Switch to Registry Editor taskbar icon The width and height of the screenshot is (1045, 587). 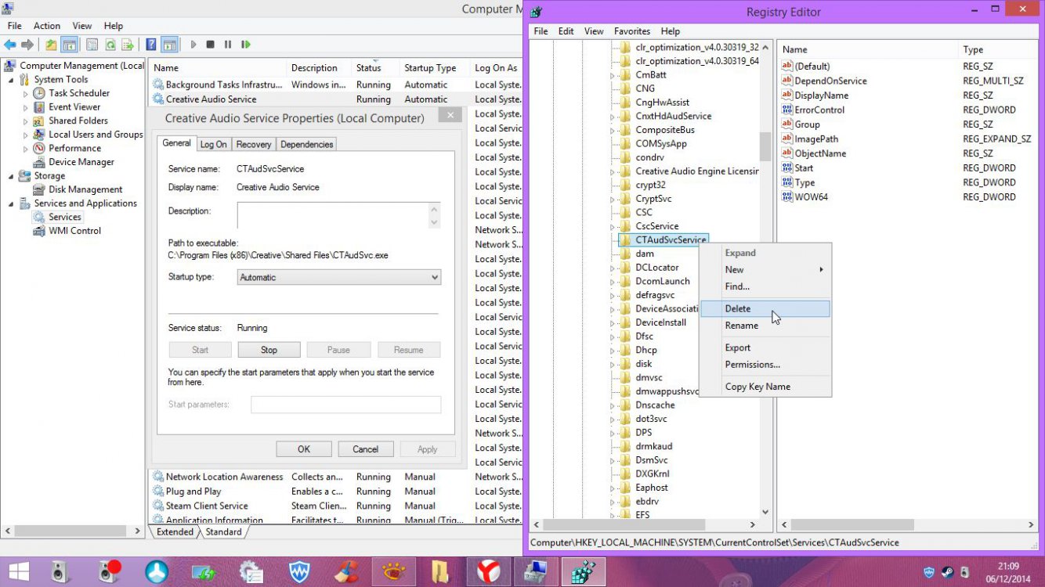[x=582, y=571]
